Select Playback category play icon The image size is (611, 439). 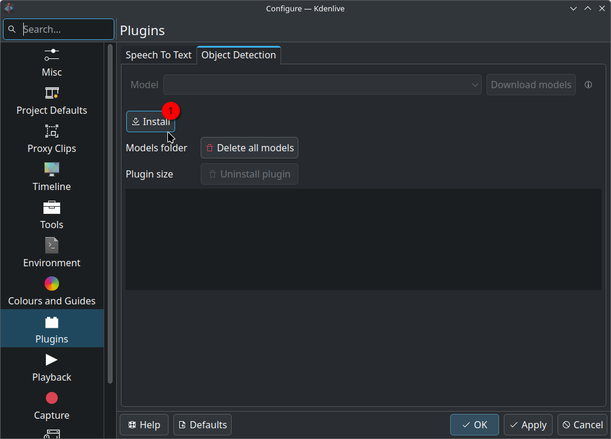click(52, 360)
